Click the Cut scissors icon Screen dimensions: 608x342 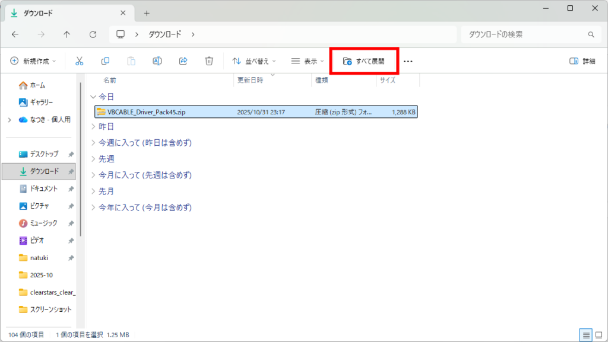coord(79,61)
